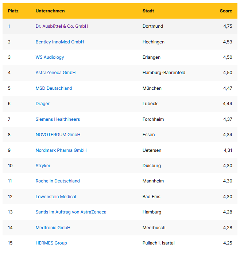The height and width of the screenshot is (258, 244).
Task: Click the score value 4,37
Action: click(228, 119)
